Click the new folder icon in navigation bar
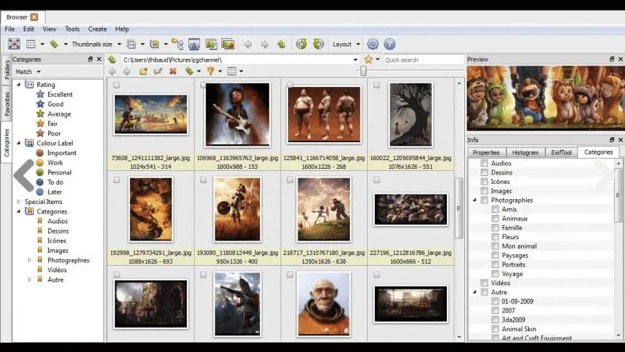This screenshot has width=625, height=352. 143,71
